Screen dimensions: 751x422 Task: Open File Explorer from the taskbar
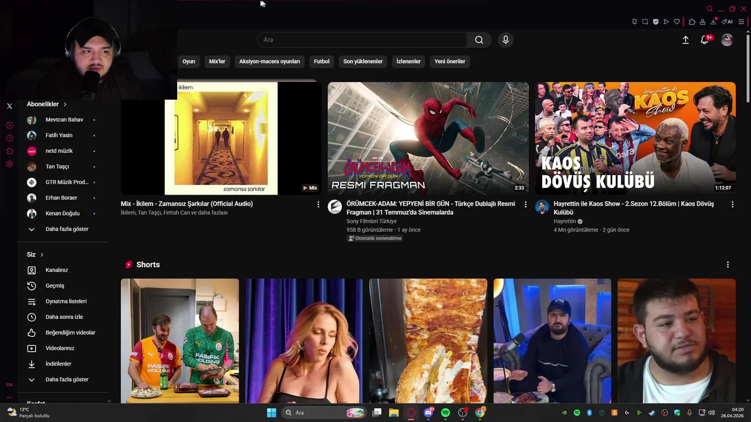[394, 413]
